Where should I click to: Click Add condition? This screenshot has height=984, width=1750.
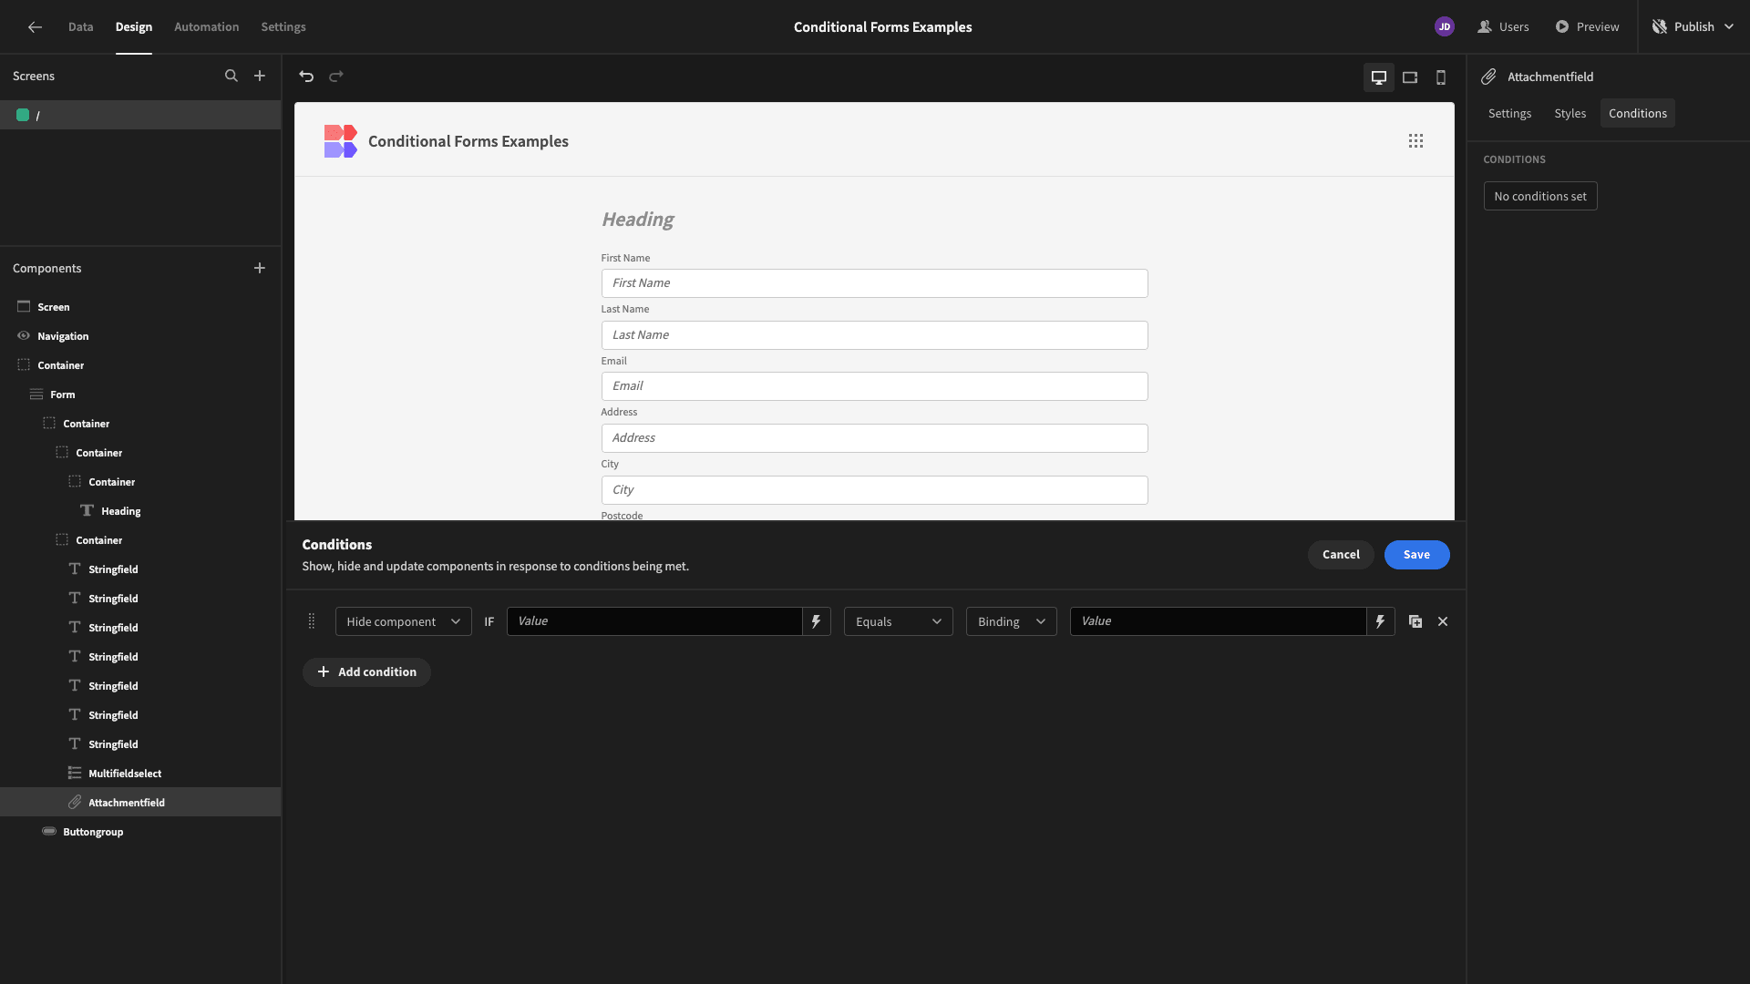[x=366, y=671]
